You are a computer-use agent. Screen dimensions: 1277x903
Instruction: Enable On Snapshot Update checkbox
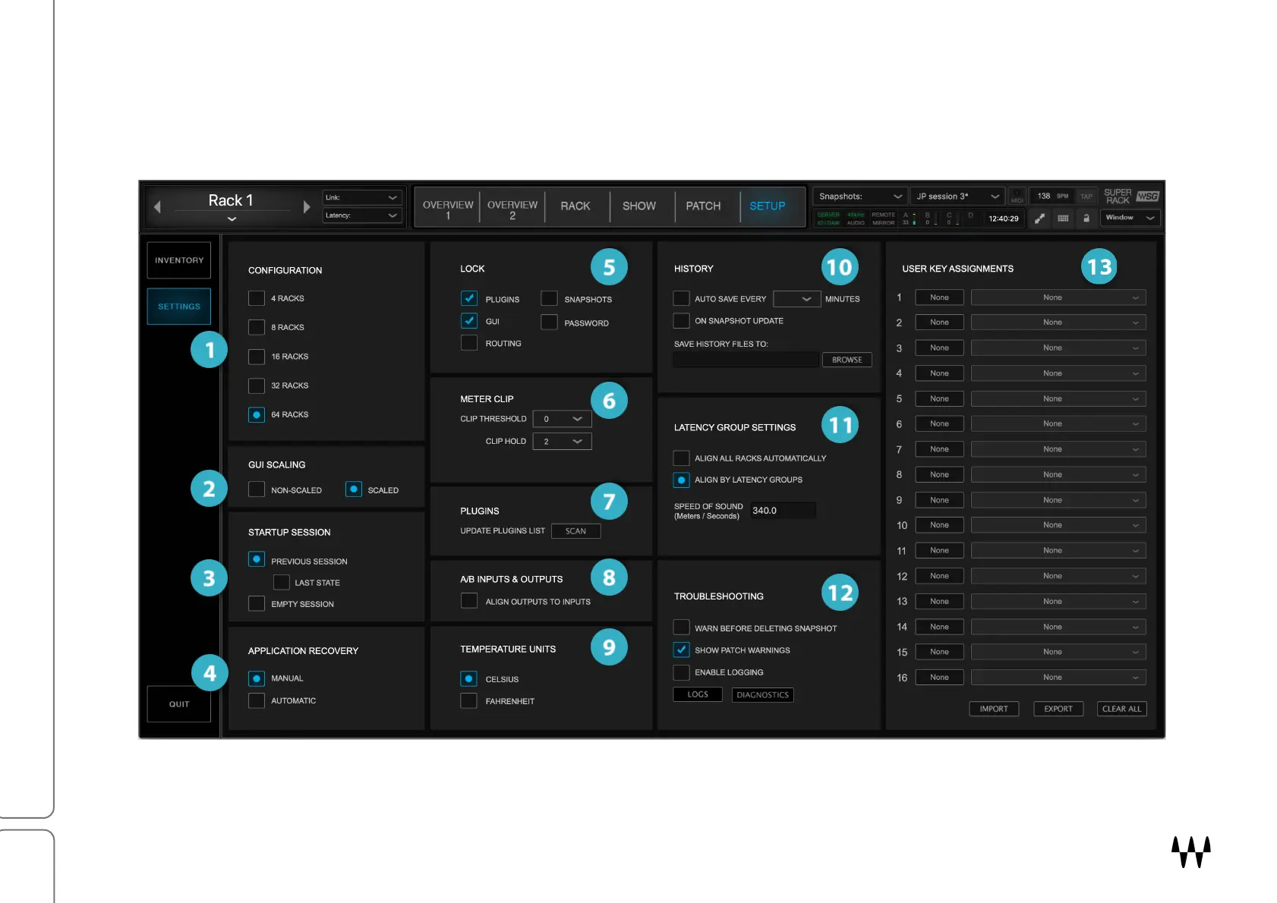tap(682, 321)
